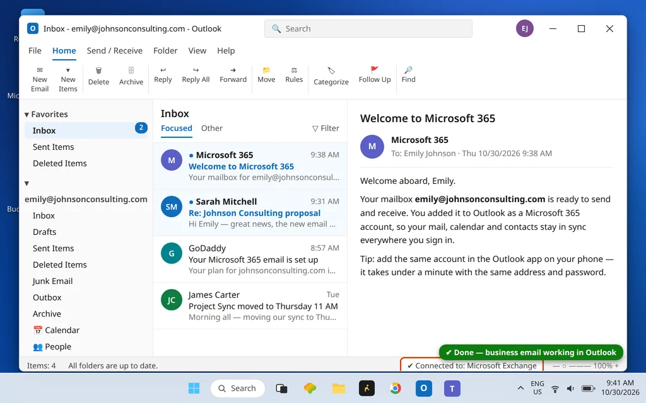
Task: Click the zoom out minus button
Action: click(555, 366)
